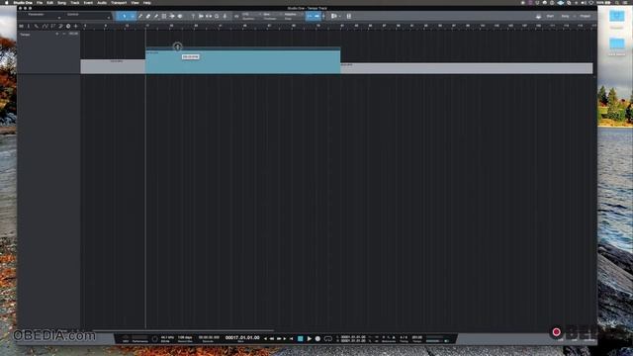633x356 pixels.
Task: Click the 4/4 time signature field
Action: [404, 337]
